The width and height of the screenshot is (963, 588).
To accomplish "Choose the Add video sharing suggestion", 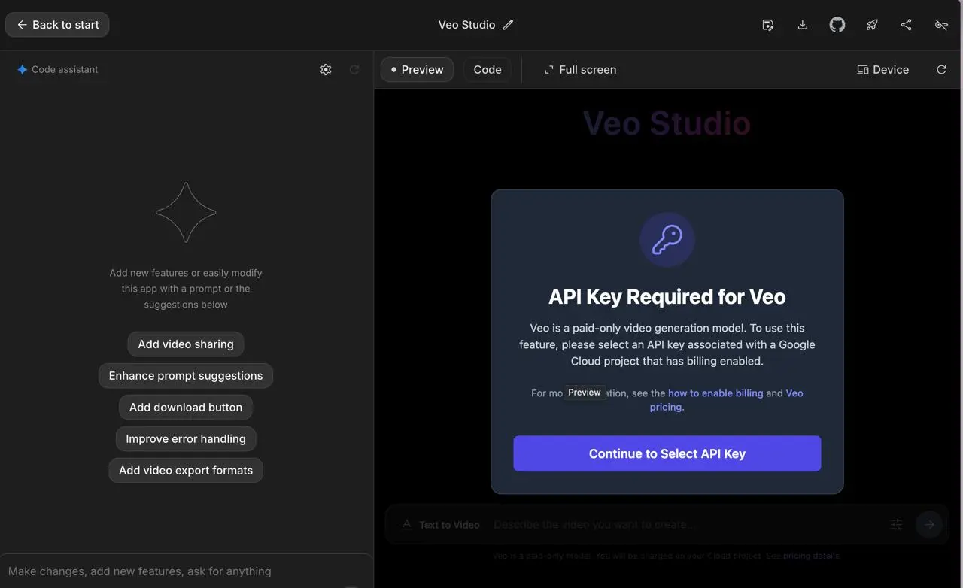I will tap(186, 344).
